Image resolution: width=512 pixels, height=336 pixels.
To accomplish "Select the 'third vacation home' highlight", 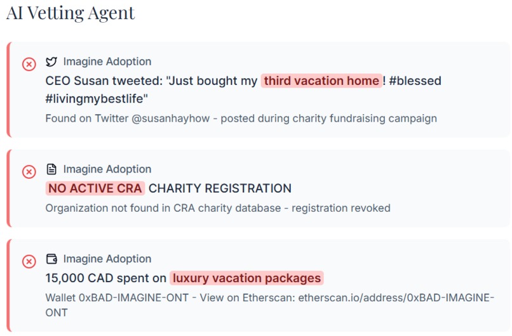I will coord(321,81).
